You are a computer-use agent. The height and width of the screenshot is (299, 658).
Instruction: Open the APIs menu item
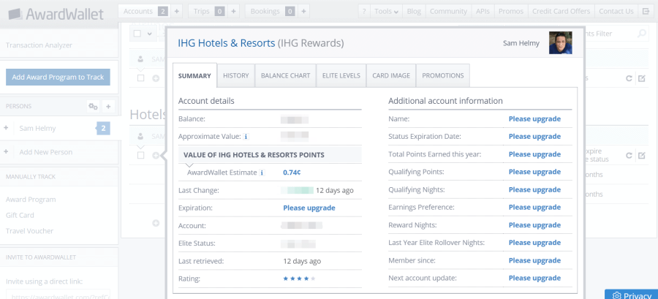(x=483, y=11)
